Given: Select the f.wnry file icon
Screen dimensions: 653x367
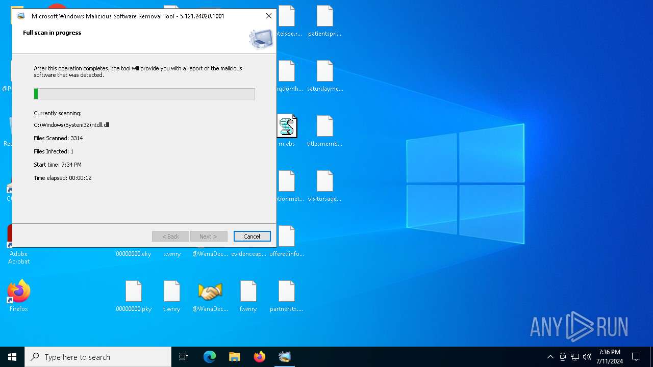Looking at the screenshot, I should (248, 292).
